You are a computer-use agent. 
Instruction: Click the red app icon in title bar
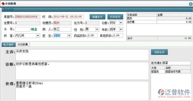pyautogui.click(x=3, y=4)
